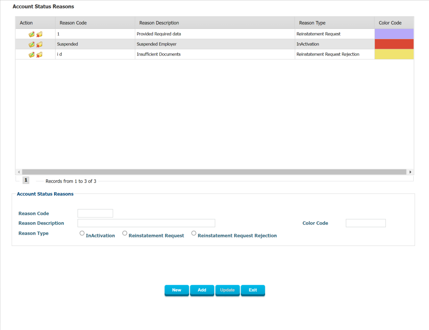
Task: Choose Reinstatement Request Rejection radio option
Action: click(194, 233)
